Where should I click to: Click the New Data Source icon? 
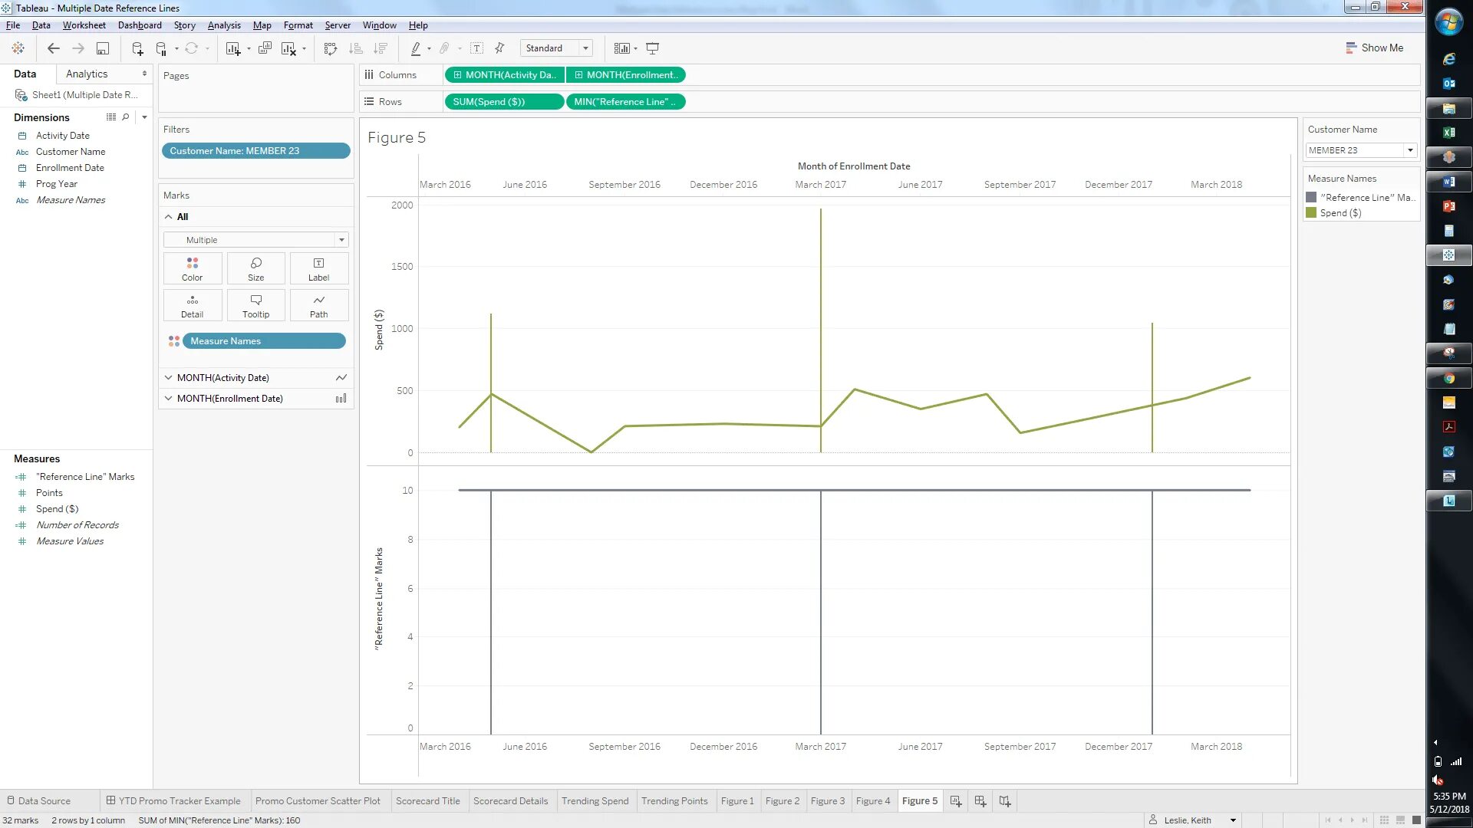click(137, 48)
